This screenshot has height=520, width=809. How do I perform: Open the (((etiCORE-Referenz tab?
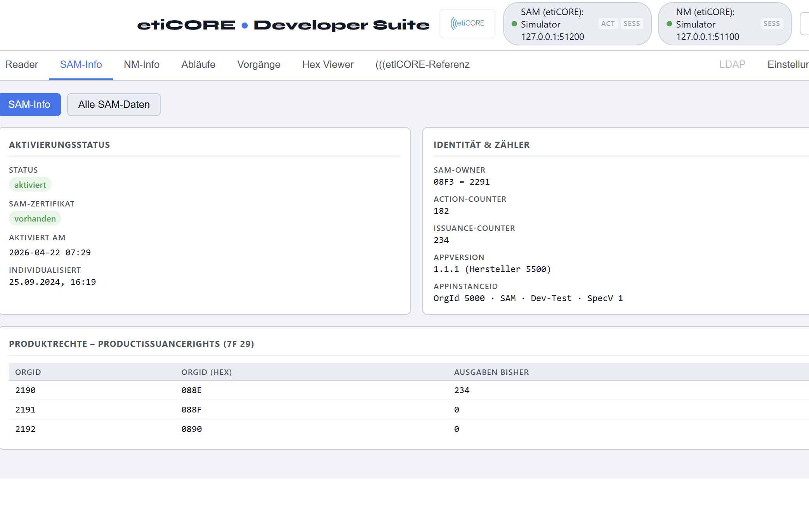click(x=422, y=64)
